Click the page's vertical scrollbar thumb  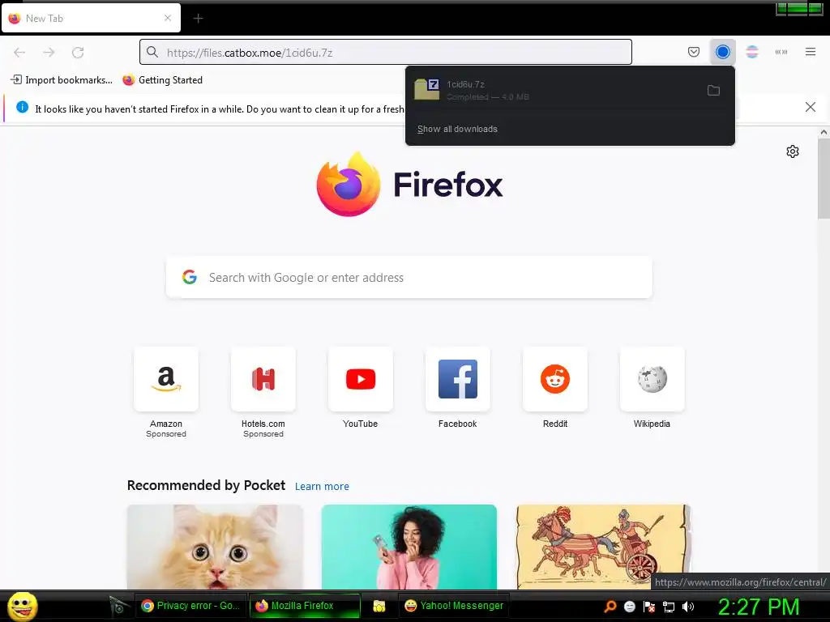click(x=824, y=178)
